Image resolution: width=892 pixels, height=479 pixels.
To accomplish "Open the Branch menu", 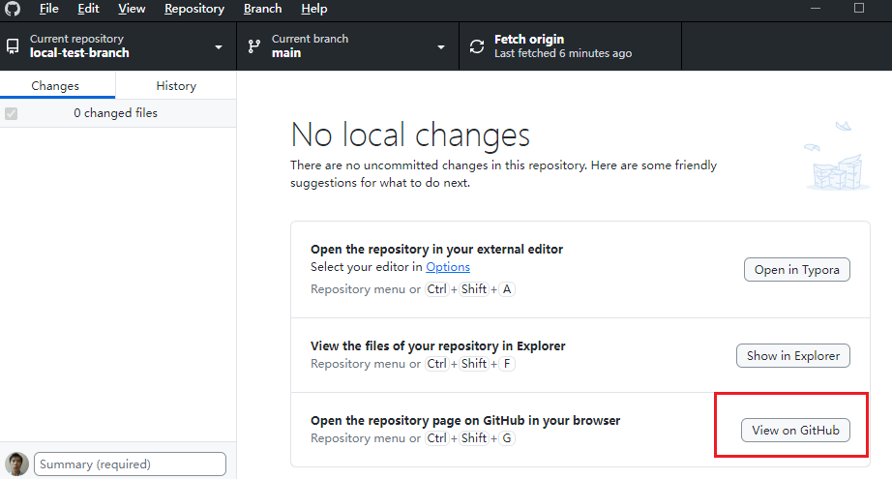I will click(262, 9).
